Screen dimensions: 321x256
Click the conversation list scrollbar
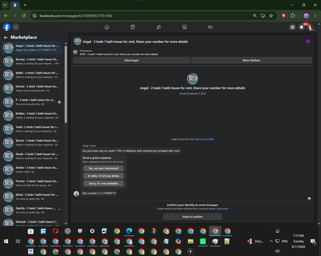[65, 85]
